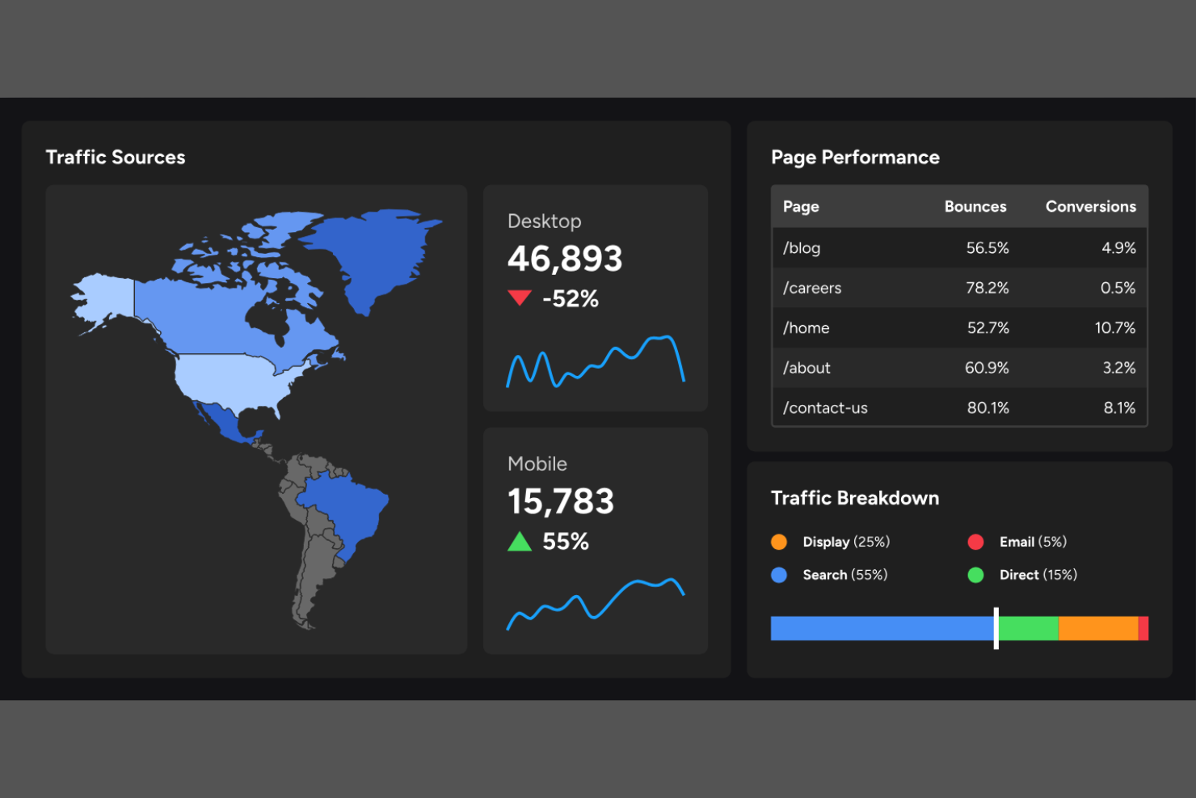
Task: Click the red decline triangle under Desktop
Action: pyautogui.click(x=520, y=298)
